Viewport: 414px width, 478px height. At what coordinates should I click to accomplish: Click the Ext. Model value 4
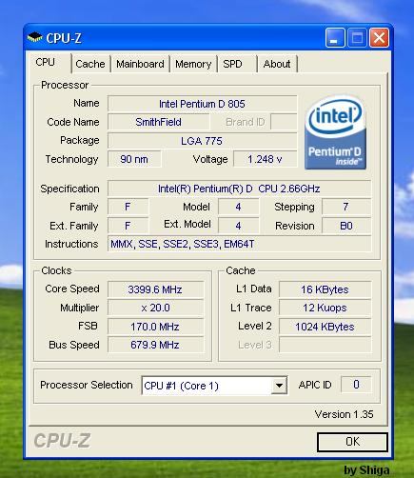238,226
